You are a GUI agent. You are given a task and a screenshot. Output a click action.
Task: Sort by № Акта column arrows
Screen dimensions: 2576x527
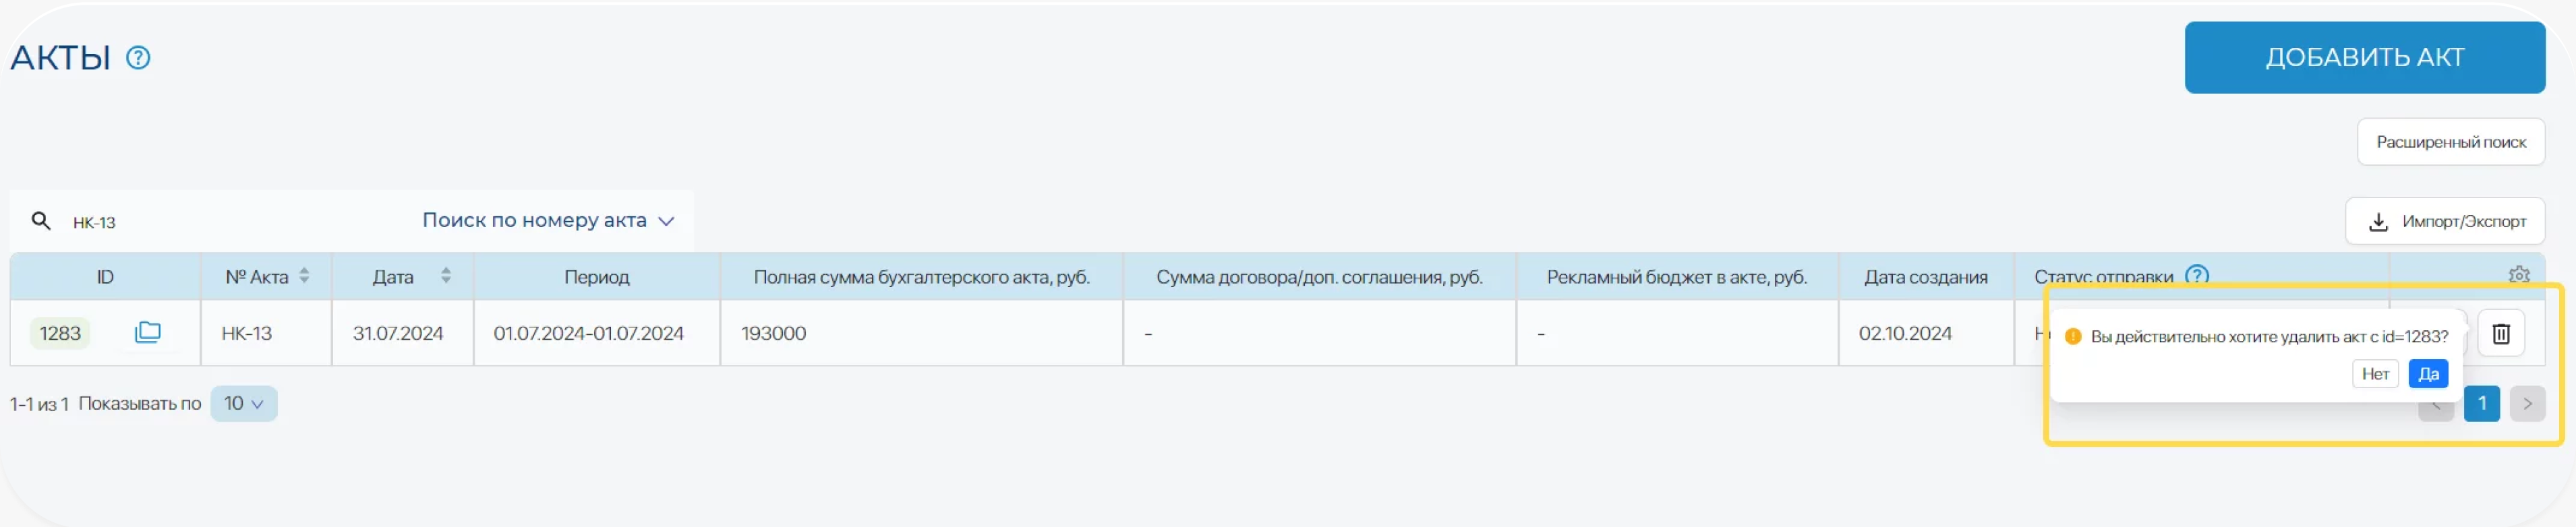click(304, 276)
